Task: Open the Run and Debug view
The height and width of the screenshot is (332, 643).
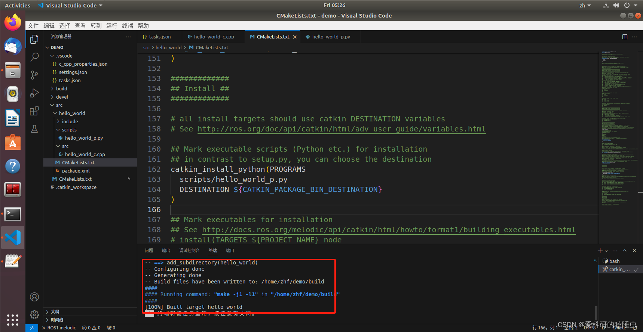Action: tap(34, 93)
